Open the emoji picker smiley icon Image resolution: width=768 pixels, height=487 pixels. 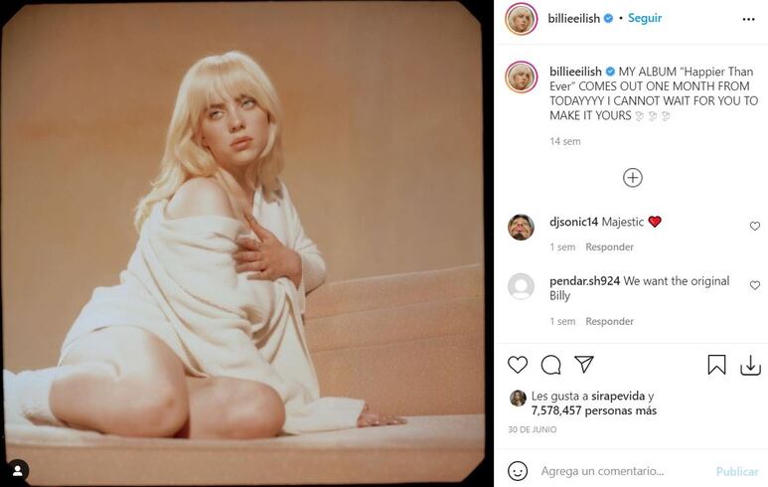tap(518, 471)
